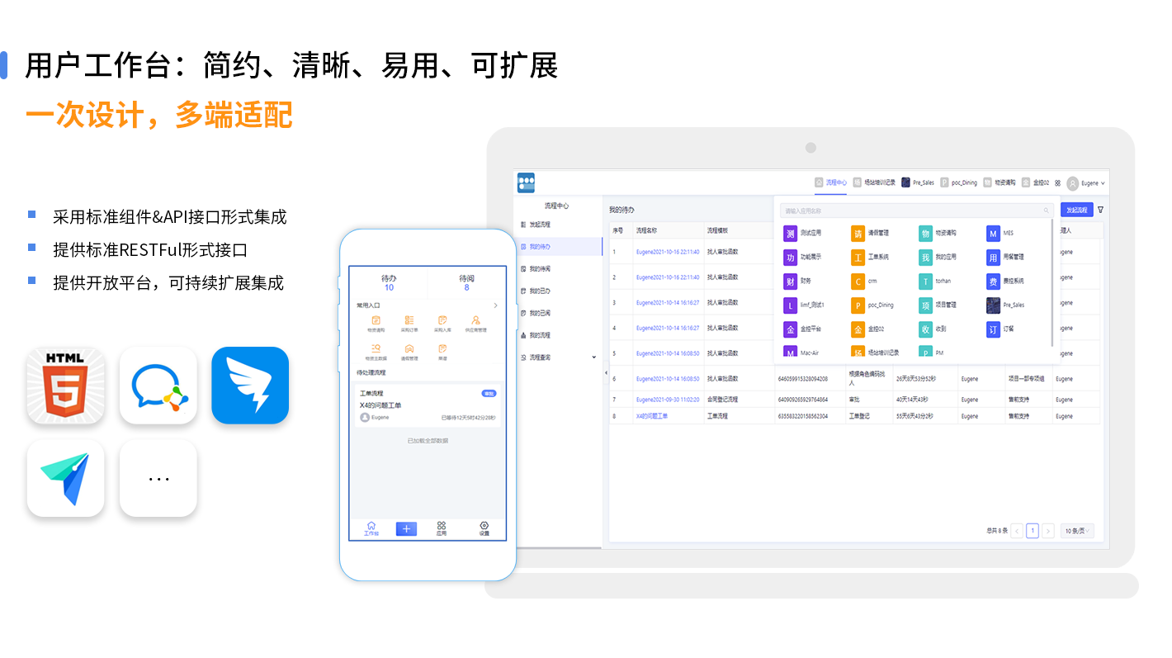
Task: Select 我的已办 in the sidebar
Action: point(558,291)
